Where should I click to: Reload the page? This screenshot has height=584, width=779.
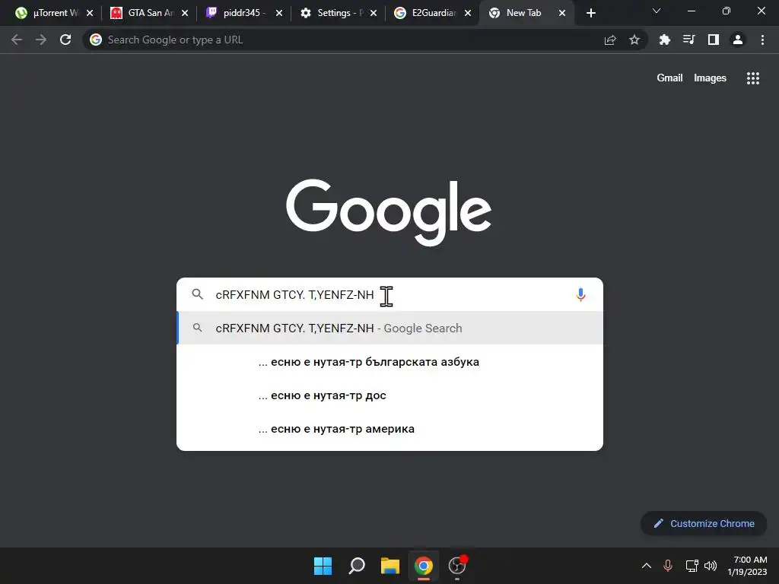[65, 40]
